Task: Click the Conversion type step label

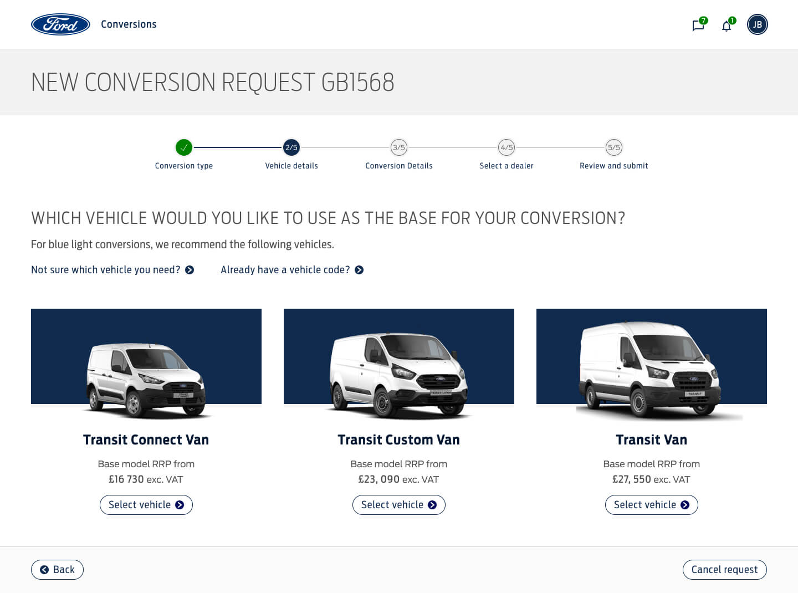Action: 184,166
